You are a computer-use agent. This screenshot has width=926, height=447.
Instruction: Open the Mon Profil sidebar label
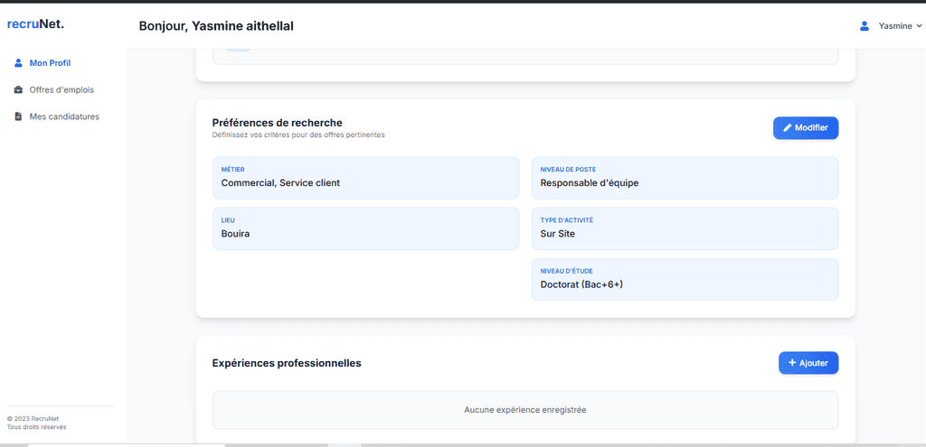coord(50,63)
